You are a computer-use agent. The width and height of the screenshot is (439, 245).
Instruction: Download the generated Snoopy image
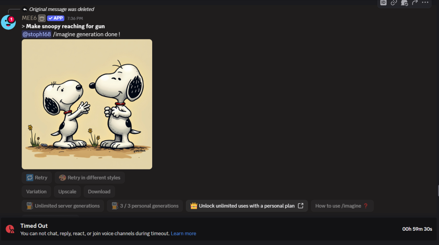[99, 191]
